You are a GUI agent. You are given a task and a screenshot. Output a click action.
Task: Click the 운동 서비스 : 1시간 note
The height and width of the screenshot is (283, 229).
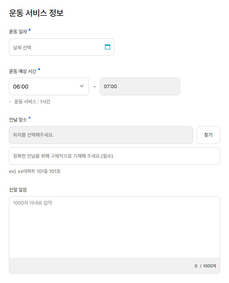[x=32, y=102]
